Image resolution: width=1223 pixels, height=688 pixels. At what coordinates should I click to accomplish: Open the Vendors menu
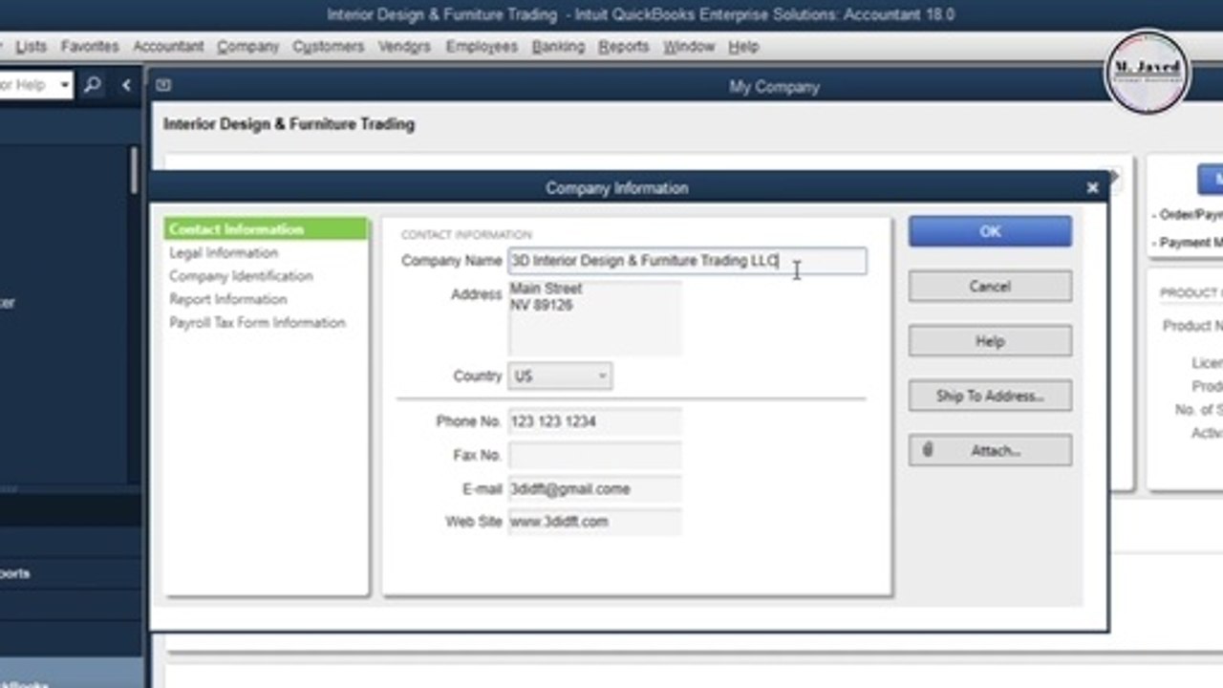point(404,46)
